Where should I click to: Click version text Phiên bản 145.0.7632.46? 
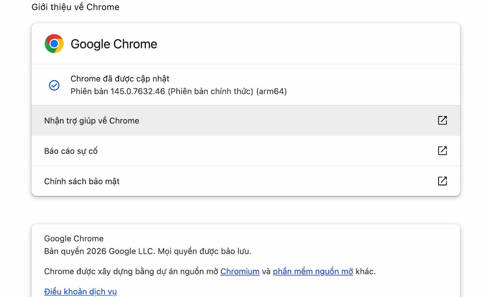pos(118,91)
